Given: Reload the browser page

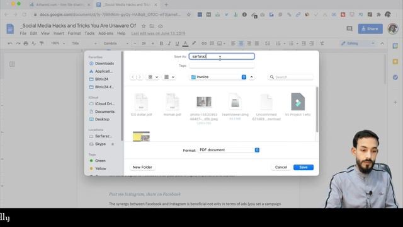Looking at the screenshot, I should [x=24, y=15].
